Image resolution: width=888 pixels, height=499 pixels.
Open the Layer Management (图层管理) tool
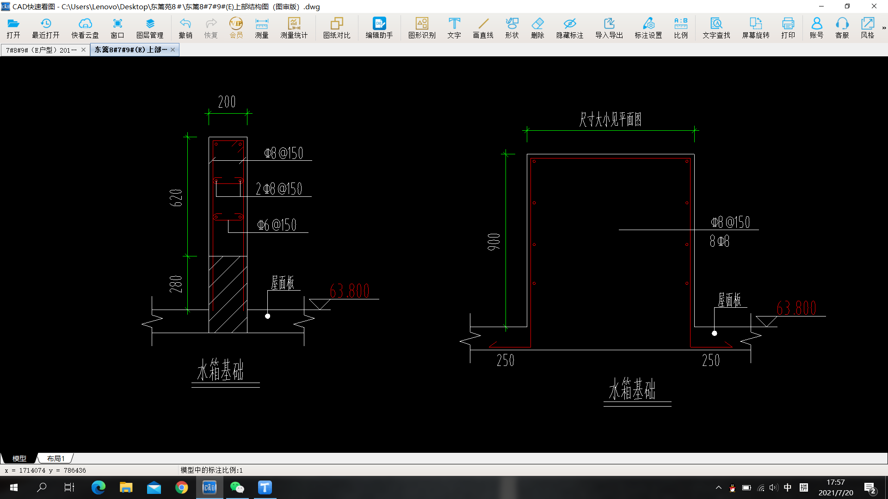(x=149, y=28)
